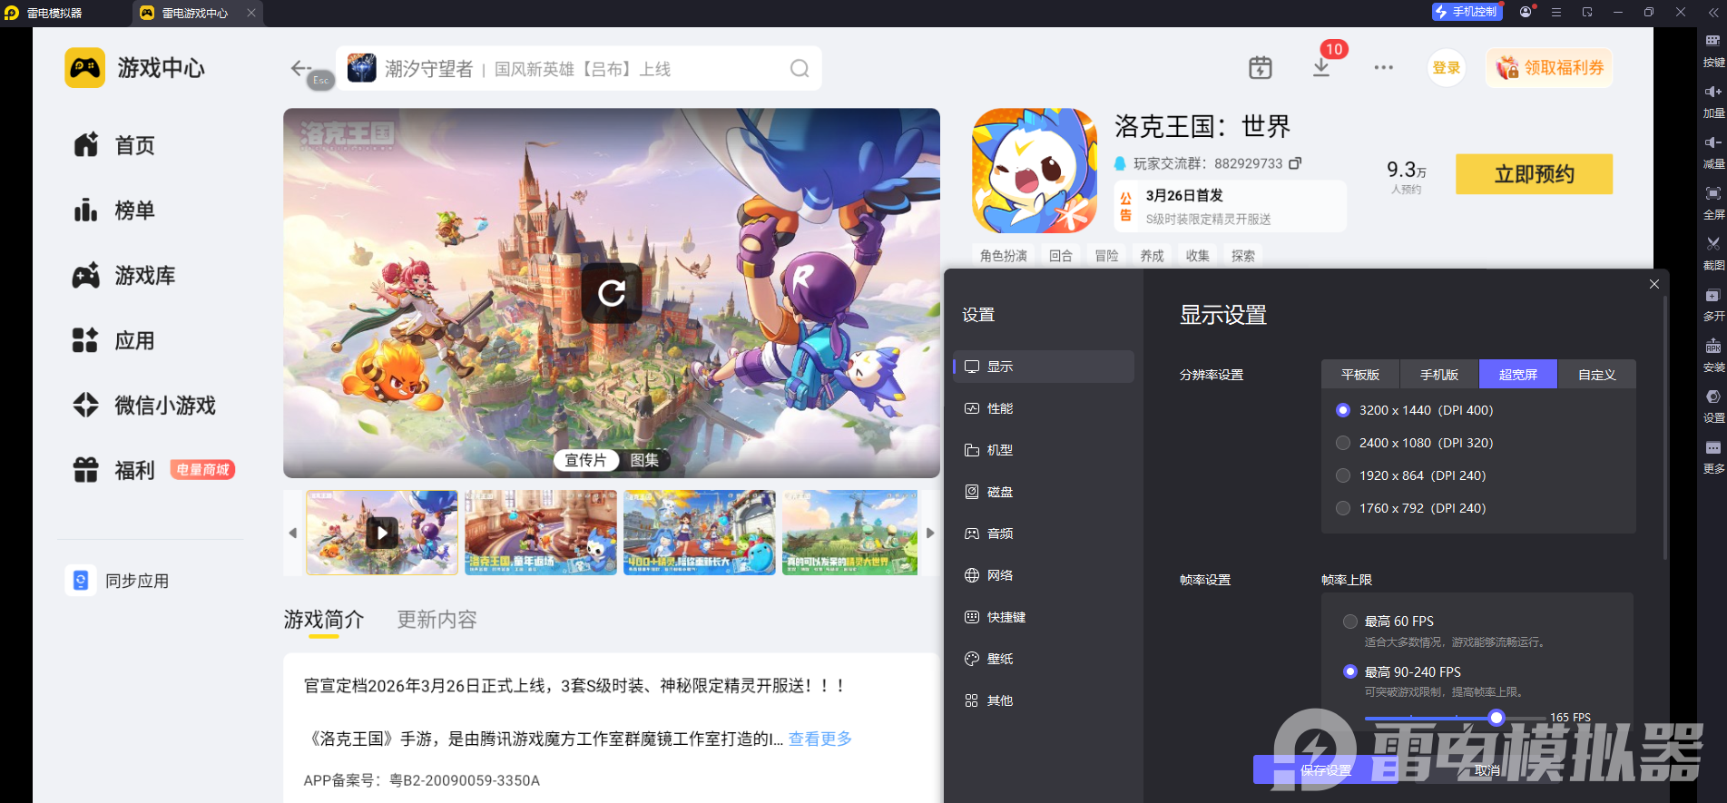The height and width of the screenshot is (803, 1727).
Task: Switch to the 更新内容 tab
Action: point(437,620)
